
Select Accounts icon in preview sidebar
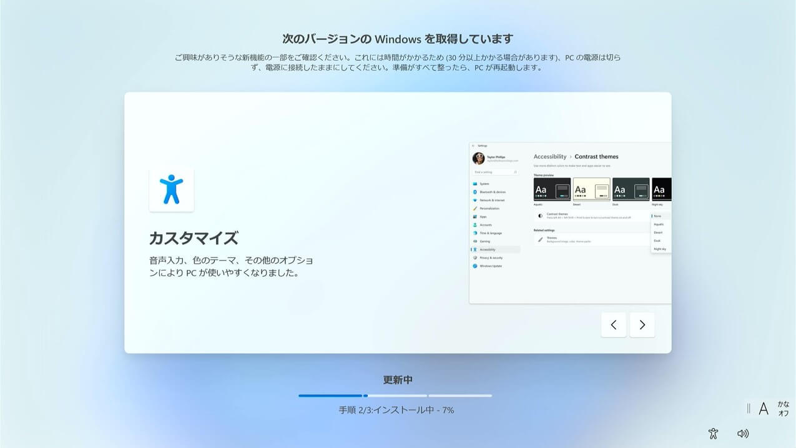pos(475,225)
